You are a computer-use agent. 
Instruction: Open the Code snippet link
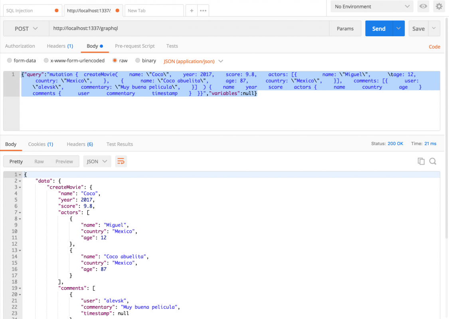[x=434, y=47]
